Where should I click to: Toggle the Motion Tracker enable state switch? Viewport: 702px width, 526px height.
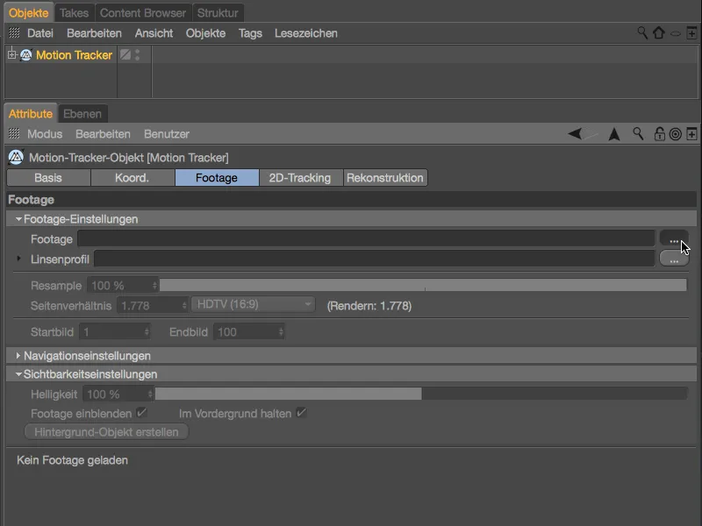tap(137, 55)
